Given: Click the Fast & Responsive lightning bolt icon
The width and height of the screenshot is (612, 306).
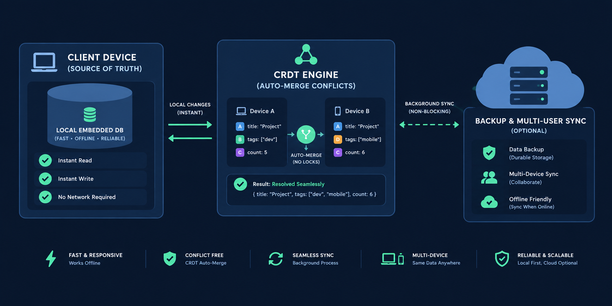Looking at the screenshot, I should 51,259.
